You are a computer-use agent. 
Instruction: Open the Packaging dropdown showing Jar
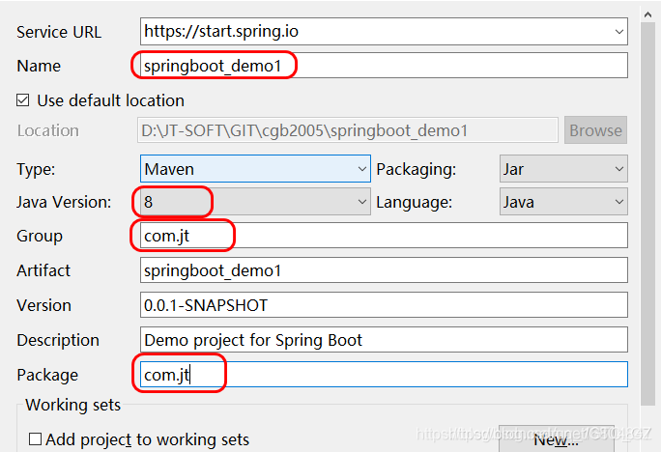click(x=563, y=168)
